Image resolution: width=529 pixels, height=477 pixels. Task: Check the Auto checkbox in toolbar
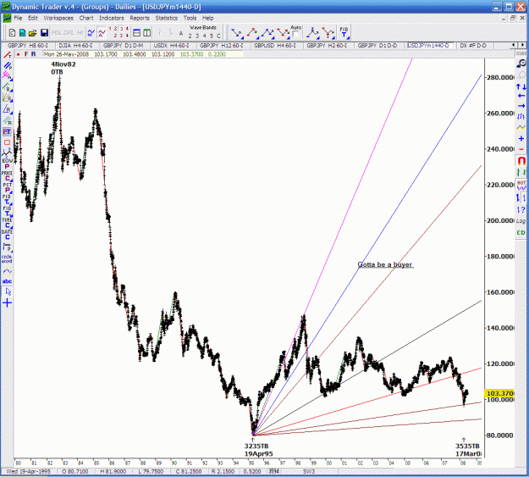coord(295,34)
